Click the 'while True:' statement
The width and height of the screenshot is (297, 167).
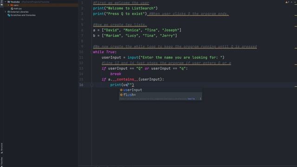(x=105, y=52)
